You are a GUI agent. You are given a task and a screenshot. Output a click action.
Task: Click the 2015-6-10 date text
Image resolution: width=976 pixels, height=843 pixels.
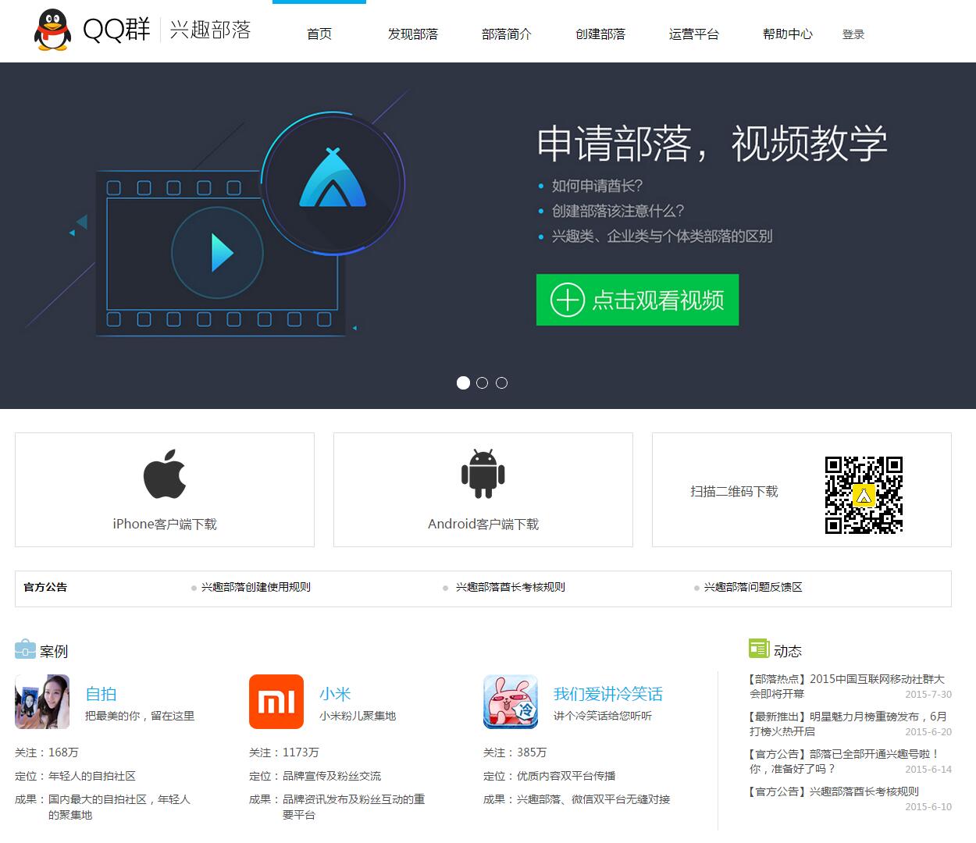(x=928, y=806)
